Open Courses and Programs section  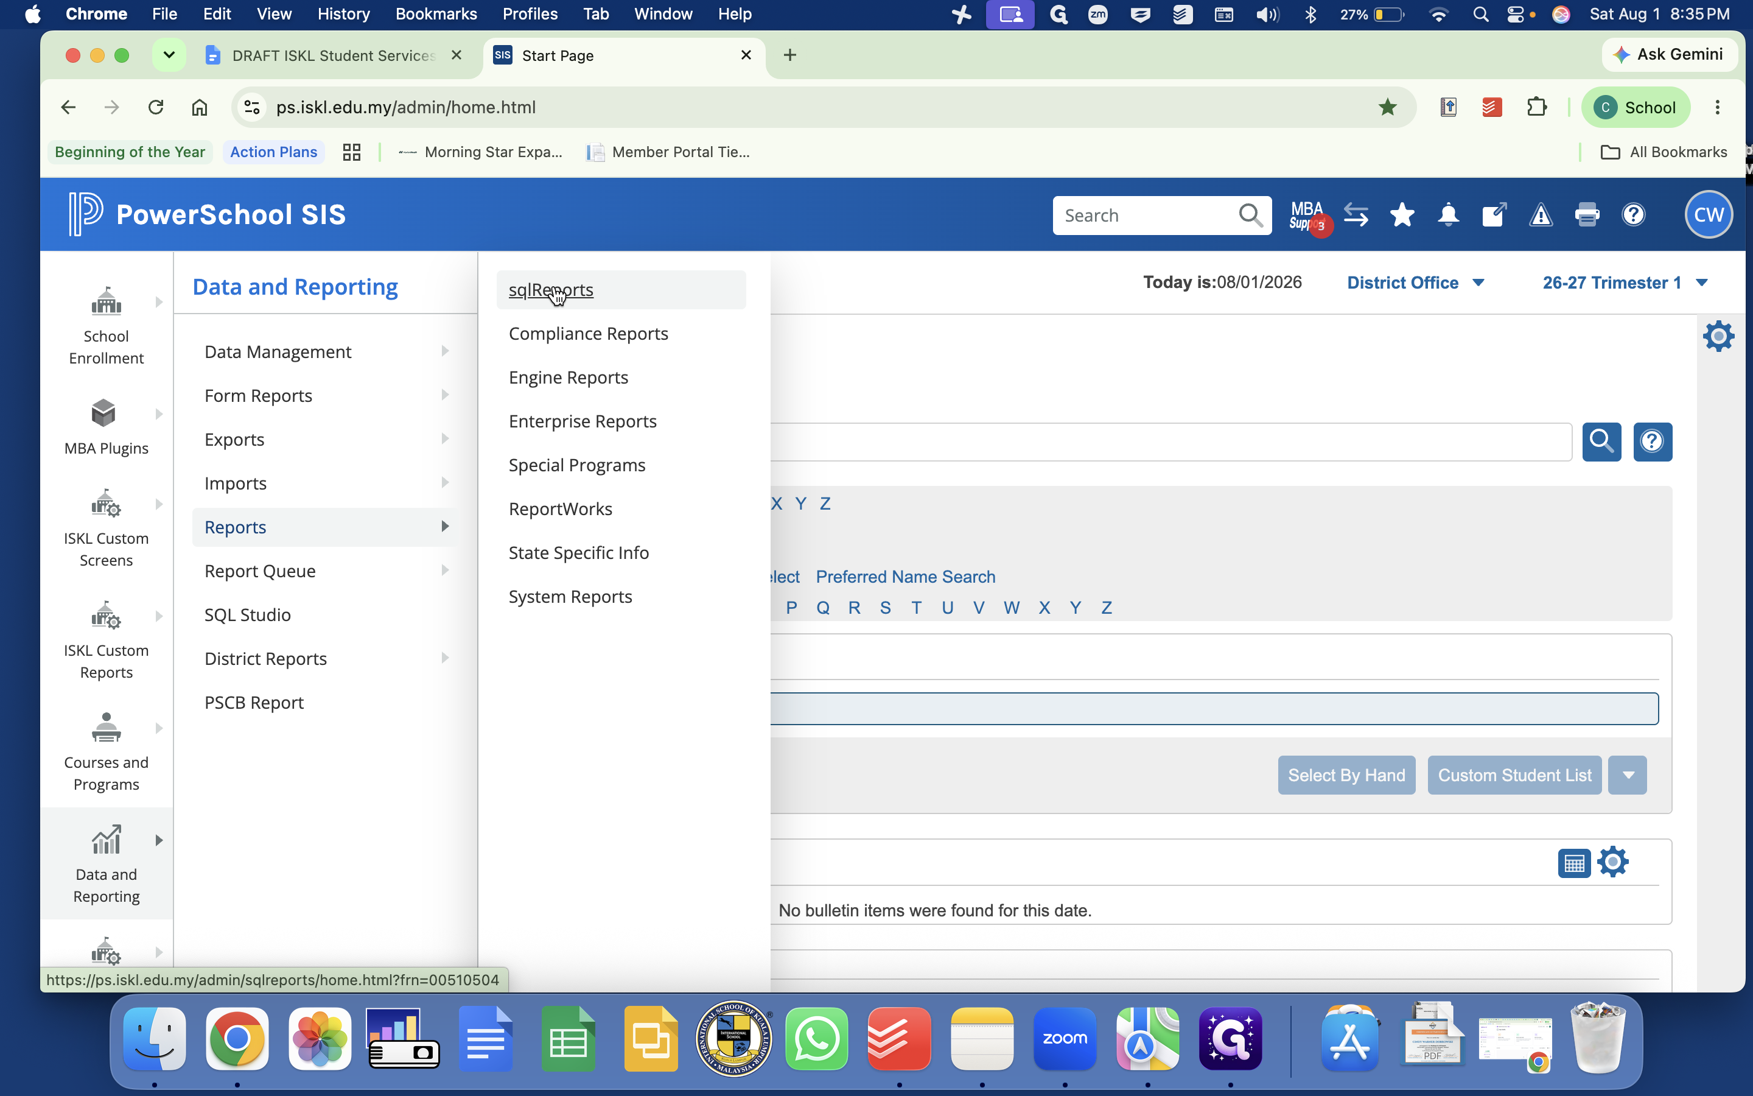coord(107,752)
